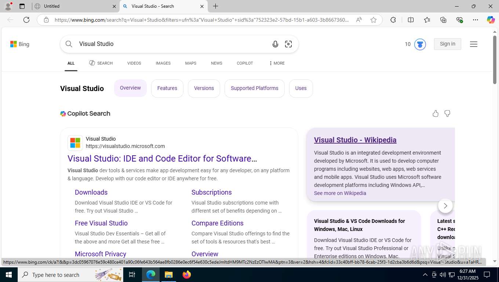499x282 pixels.
Task: Select the Overview chip
Action: click(130, 88)
